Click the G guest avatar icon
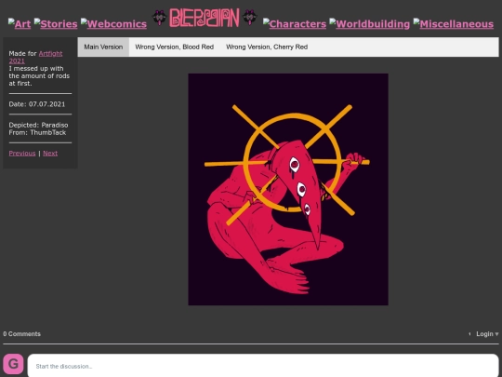Screen dimensions: 502x377 [x=13, y=364]
